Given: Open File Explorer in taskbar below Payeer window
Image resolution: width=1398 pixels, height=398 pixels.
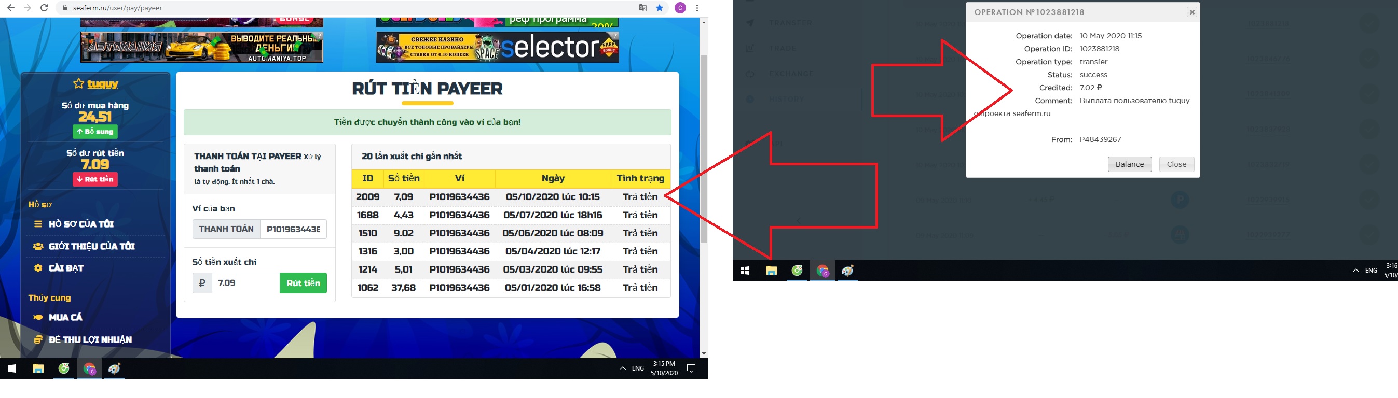Looking at the screenshot, I should (x=771, y=271).
